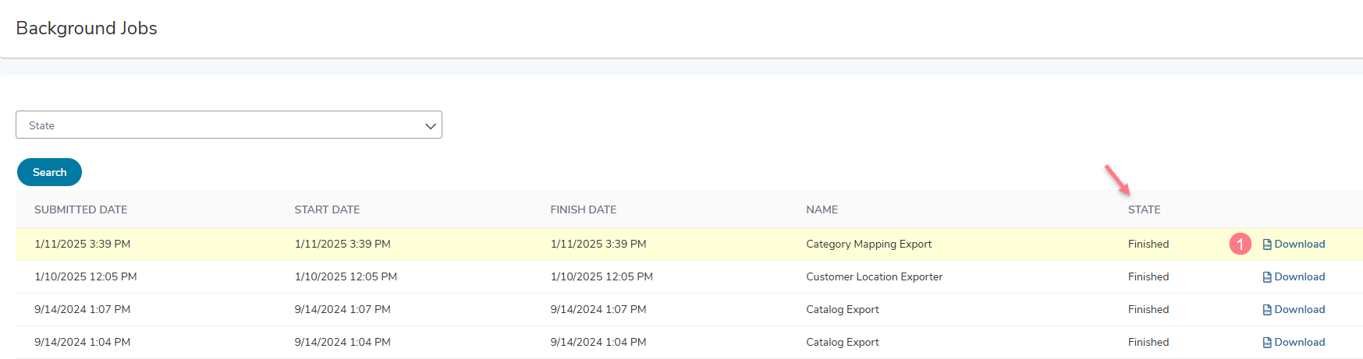Click the State column header
Screen dimensions: 1363x359
(1144, 209)
